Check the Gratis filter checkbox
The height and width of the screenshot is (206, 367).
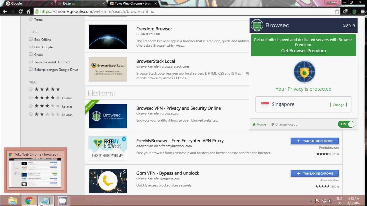pos(31,54)
